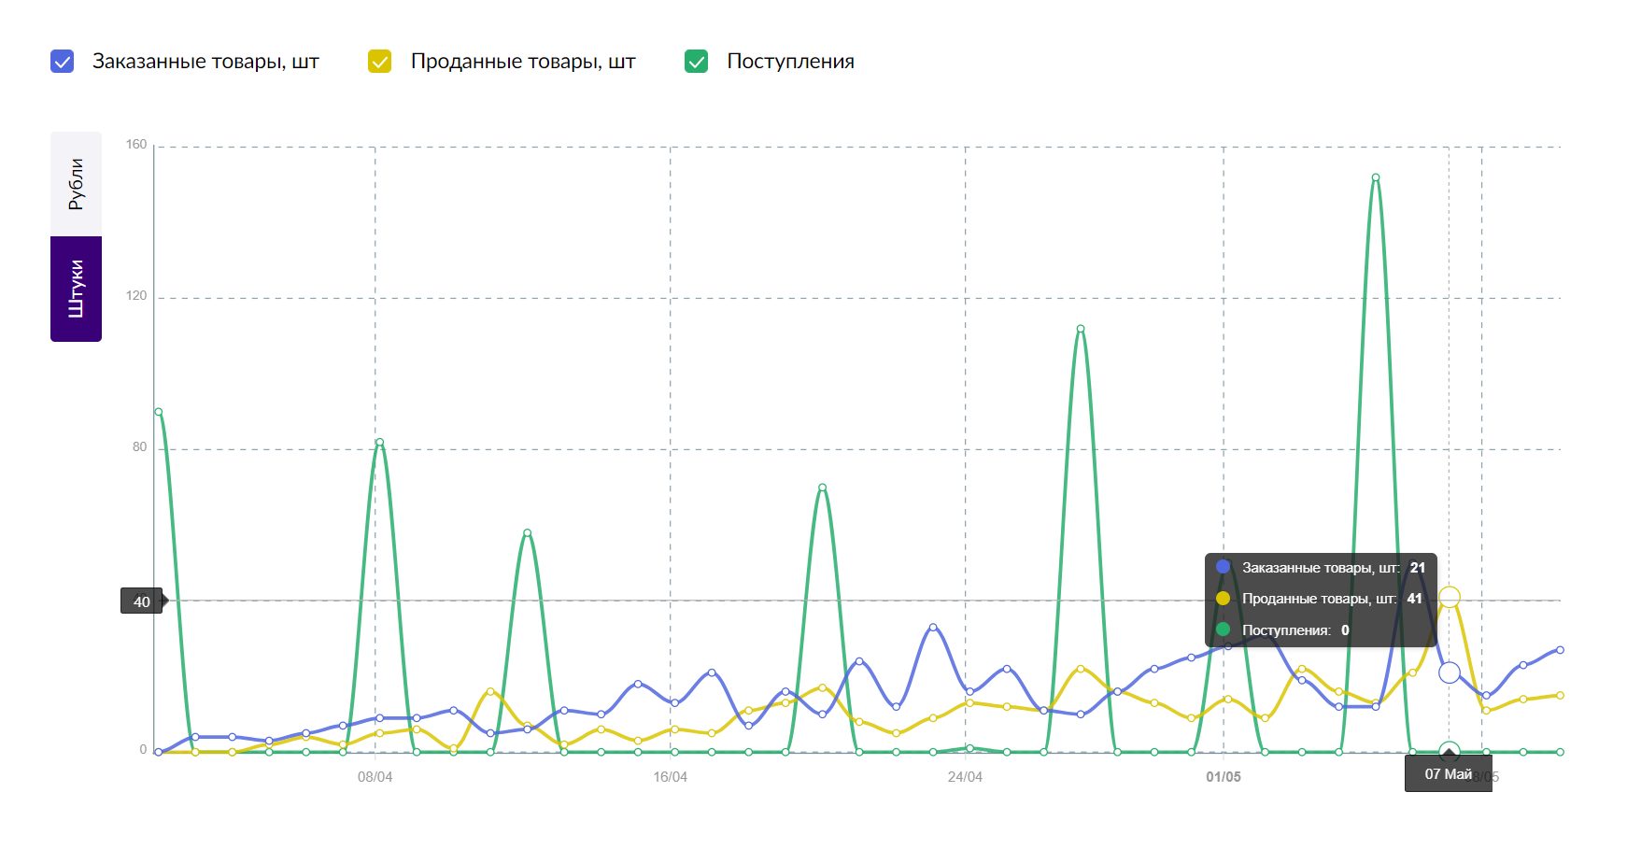The image size is (1627, 863).
Task: Uncheck the Заказанные товары, шт checkbox
Action: pos(63,62)
